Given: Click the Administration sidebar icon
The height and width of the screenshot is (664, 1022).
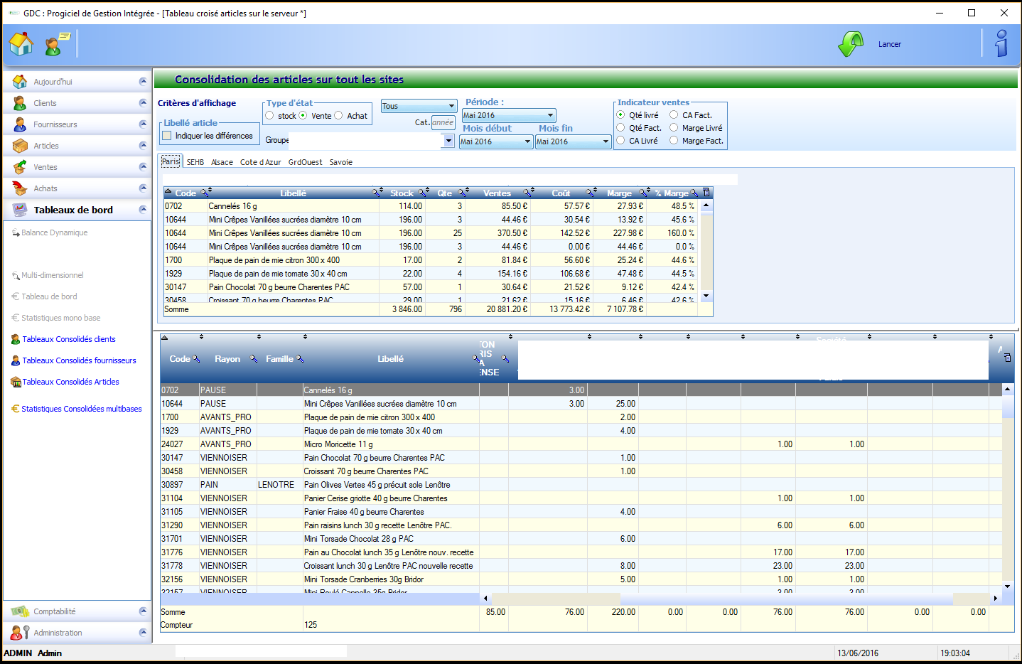Looking at the screenshot, I should pos(20,633).
